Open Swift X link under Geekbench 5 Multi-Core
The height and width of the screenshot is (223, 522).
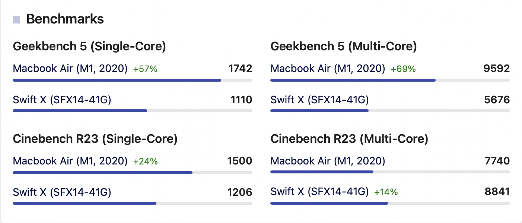pos(319,100)
